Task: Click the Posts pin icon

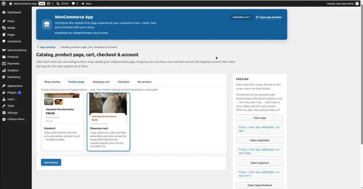Action: pos(4,21)
